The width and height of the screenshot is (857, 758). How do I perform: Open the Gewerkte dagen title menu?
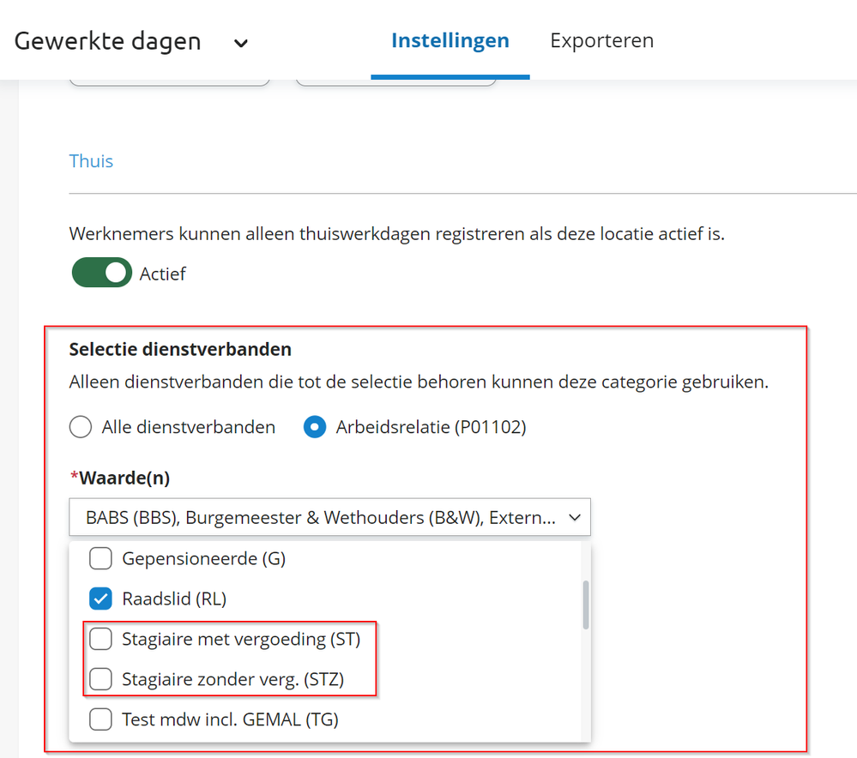(x=108, y=41)
